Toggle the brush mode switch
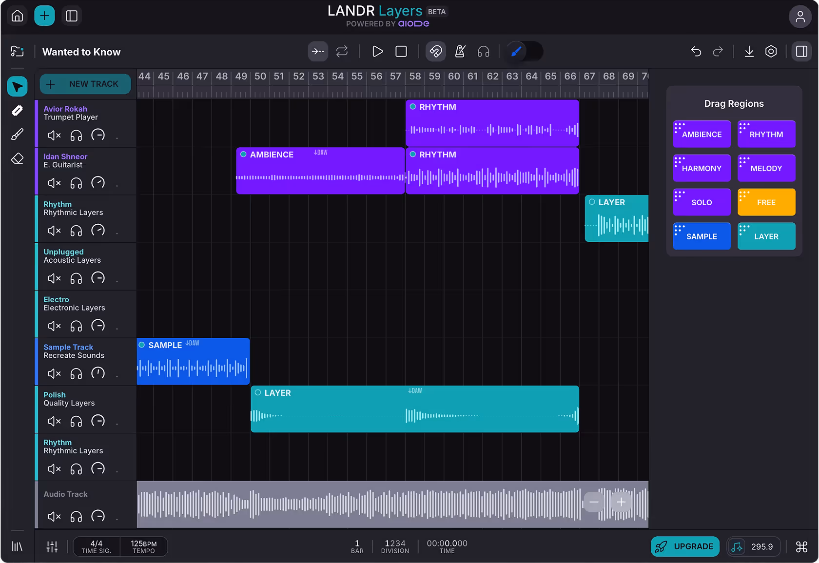The width and height of the screenshot is (819, 563). 525,52
